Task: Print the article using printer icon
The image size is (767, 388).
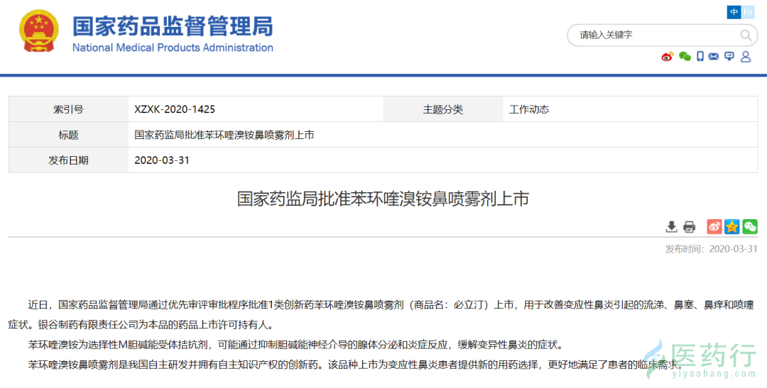Action: (x=689, y=227)
